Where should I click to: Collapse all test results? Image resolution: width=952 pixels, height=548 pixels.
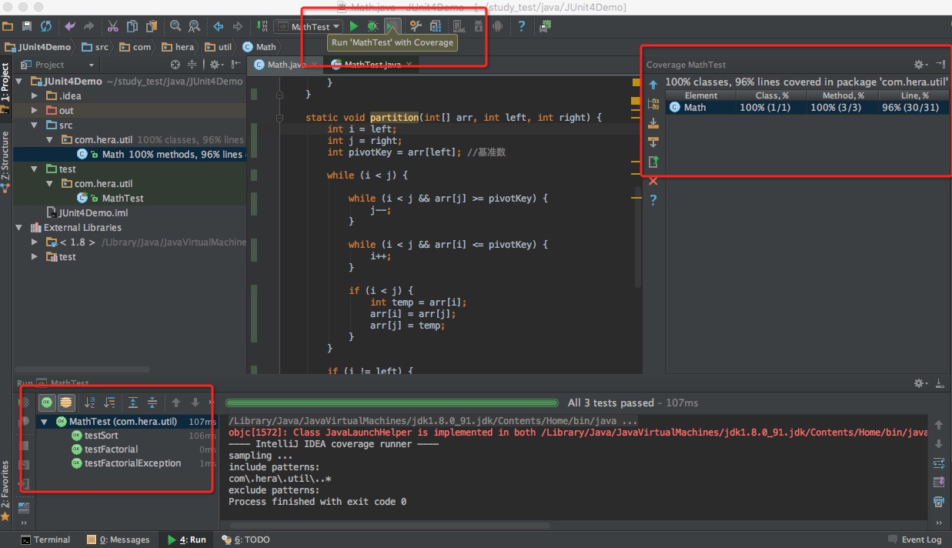coord(152,403)
